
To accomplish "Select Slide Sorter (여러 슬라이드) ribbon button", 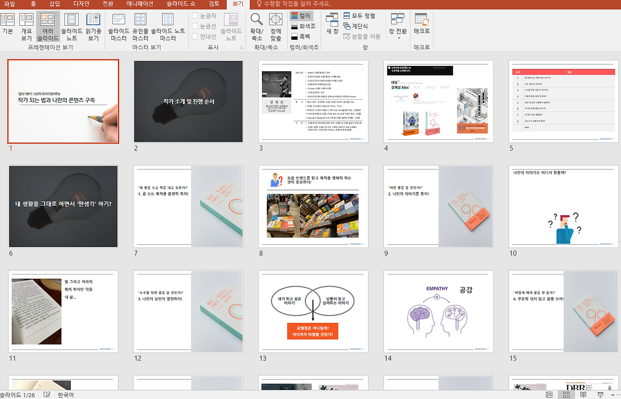I will 48,27.
